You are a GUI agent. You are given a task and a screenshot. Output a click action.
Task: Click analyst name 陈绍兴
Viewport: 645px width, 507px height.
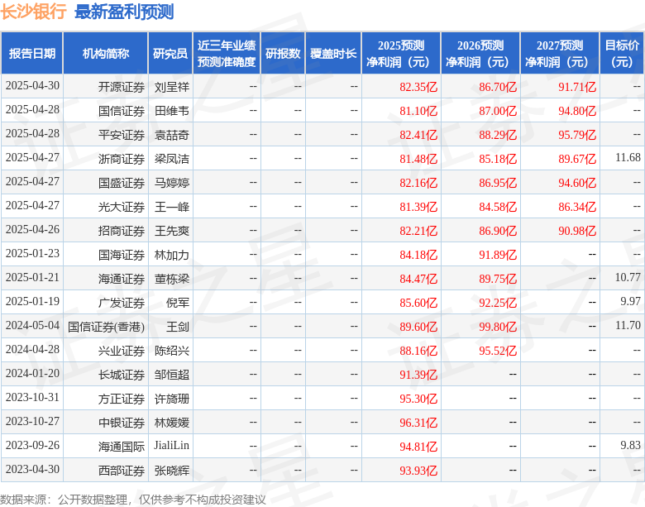coord(172,351)
